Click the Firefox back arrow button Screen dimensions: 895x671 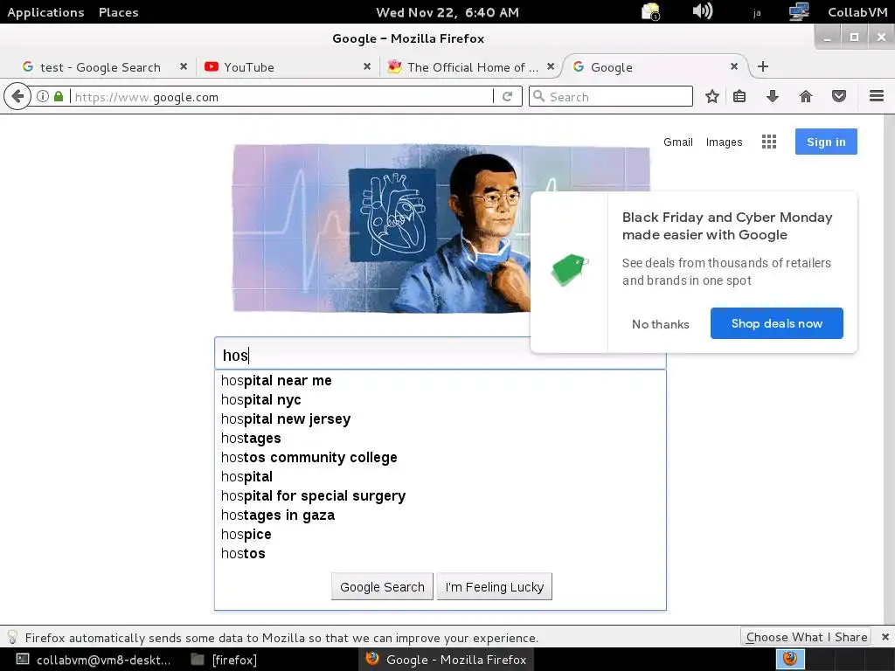tap(17, 96)
